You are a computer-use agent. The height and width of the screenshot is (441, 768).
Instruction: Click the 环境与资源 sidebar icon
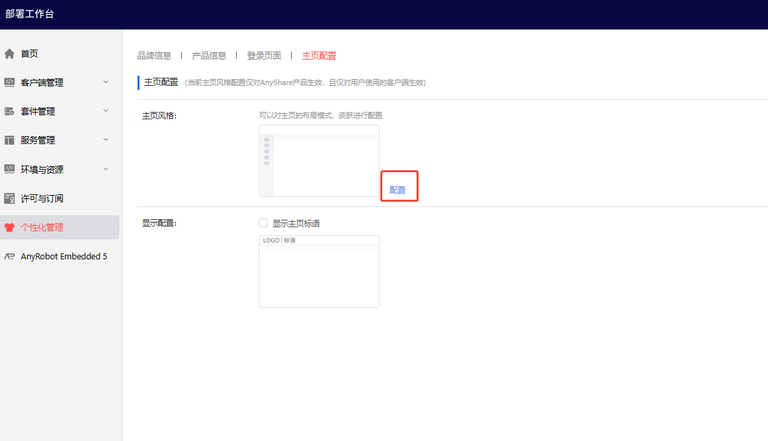pyautogui.click(x=9, y=170)
